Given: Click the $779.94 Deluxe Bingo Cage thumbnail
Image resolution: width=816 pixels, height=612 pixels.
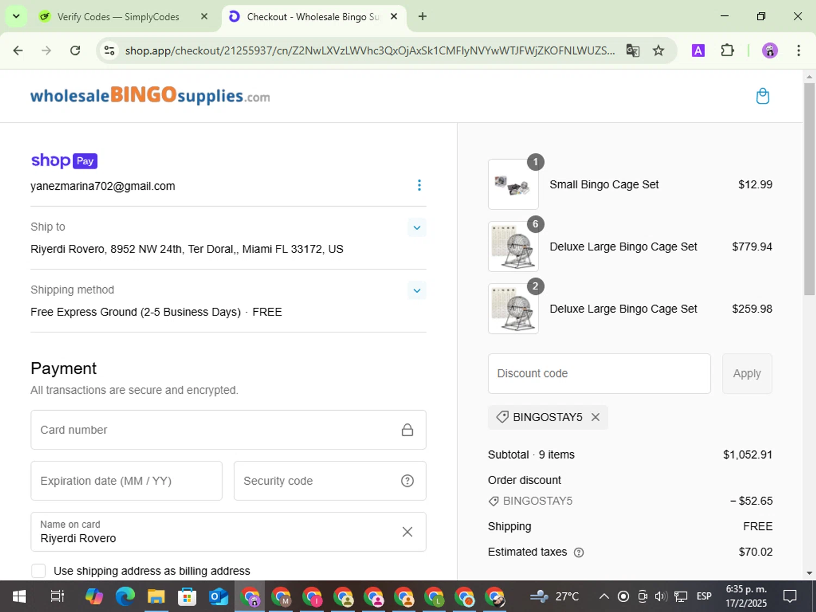Looking at the screenshot, I should [x=514, y=246].
